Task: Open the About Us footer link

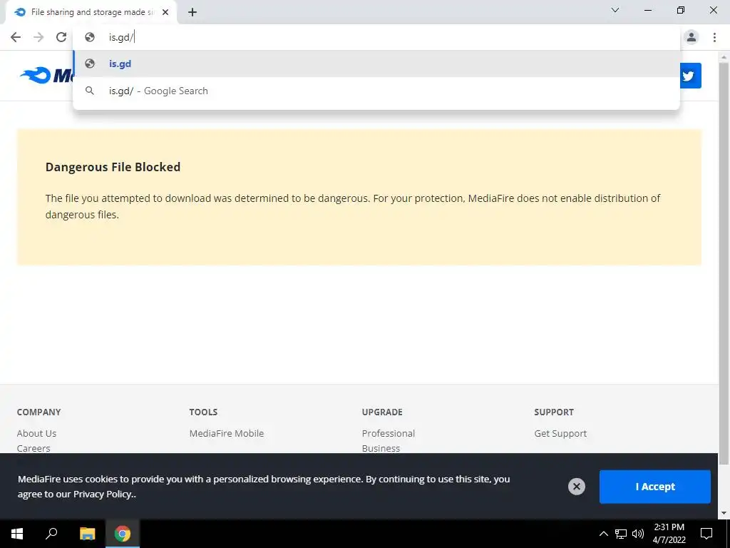Action: tap(37, 433)
